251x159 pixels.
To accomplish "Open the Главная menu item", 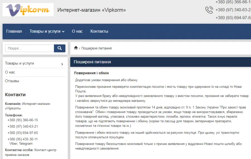I will pyautogui.click(x=14, y=31).
